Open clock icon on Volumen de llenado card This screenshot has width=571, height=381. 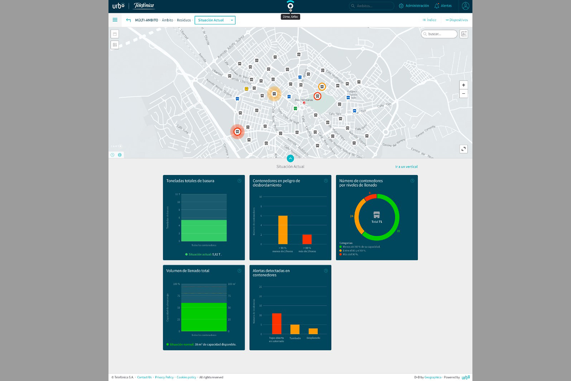coord(239,271)
